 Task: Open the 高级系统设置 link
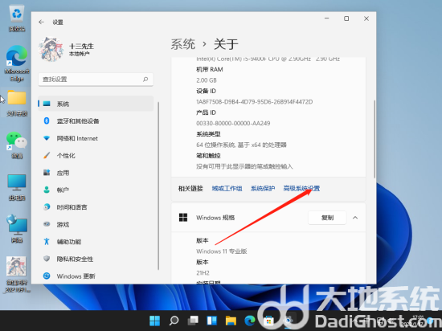(x=301, y=189)
